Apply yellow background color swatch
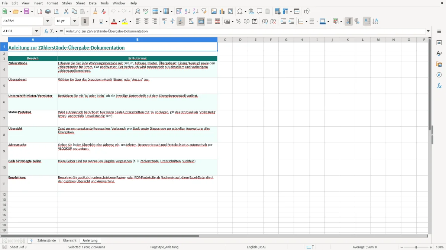The height and width of the screenshot is (250, 446). point(125,21)
